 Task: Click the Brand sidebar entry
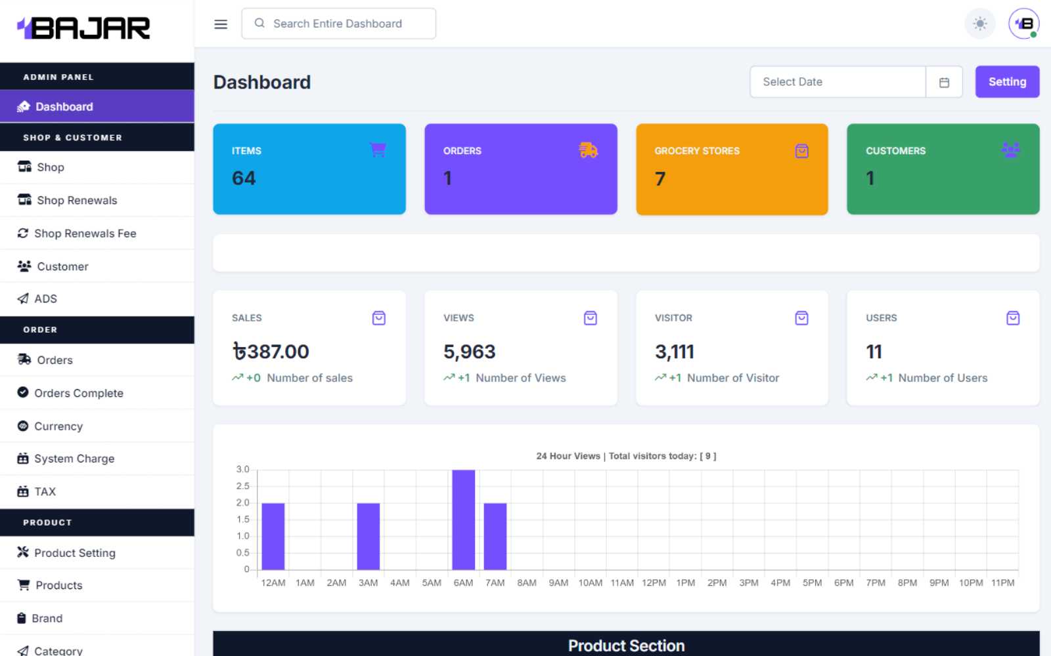[97, 618]
